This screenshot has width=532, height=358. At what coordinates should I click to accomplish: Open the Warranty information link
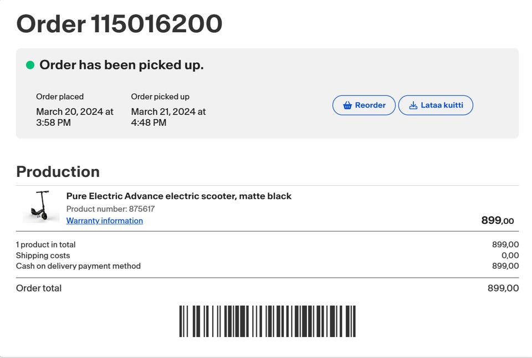pos(104,221)
